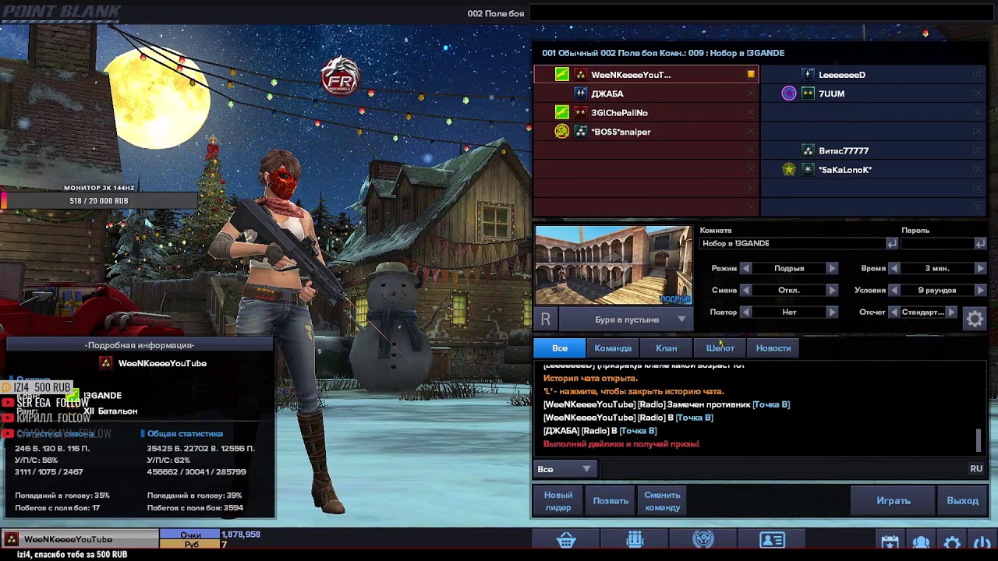Click the power exit icon
Image resolution: width=998 pixels, height=561 pixels.
(x=982, y=542)
